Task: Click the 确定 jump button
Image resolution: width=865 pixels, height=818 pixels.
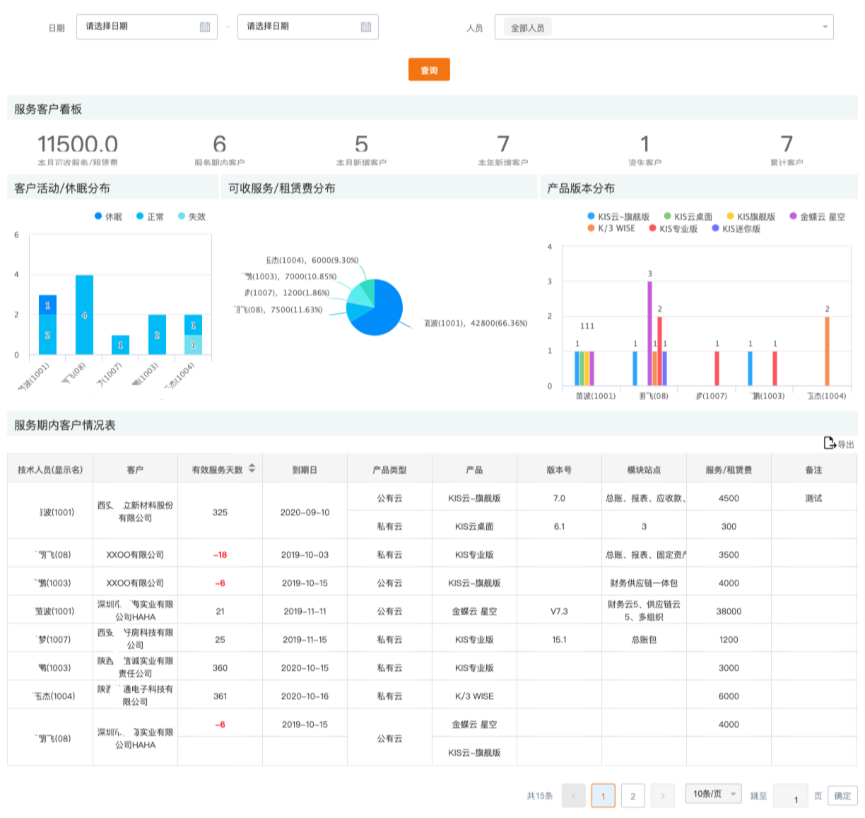Action: (x=842, y=795)
